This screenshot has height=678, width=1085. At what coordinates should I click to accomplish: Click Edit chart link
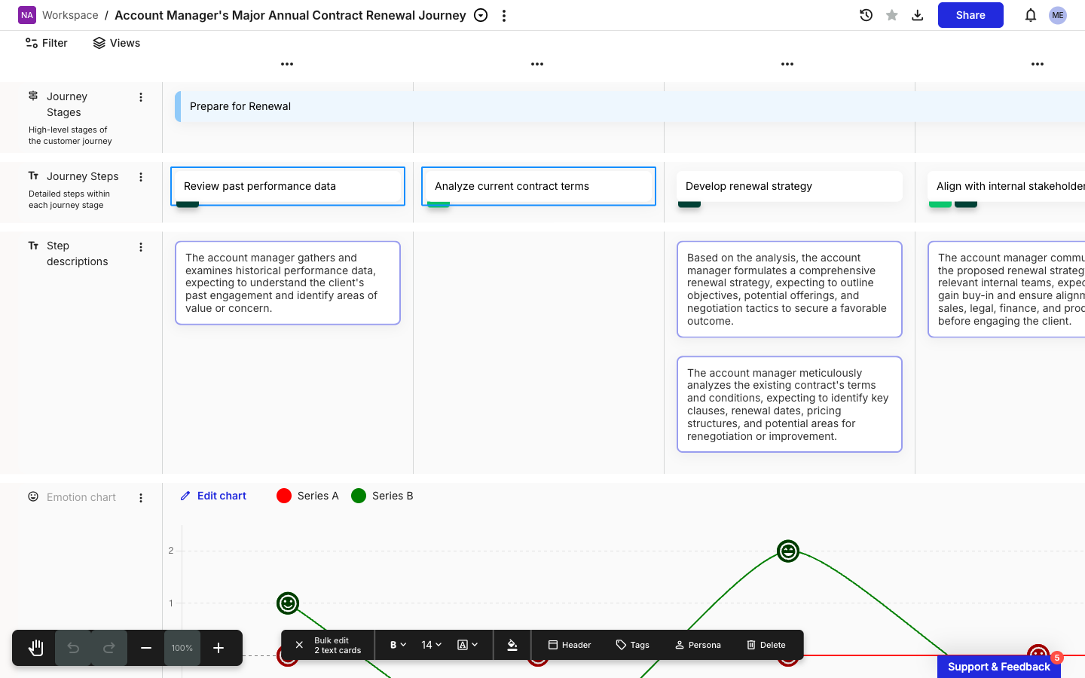tap(213, 496)
